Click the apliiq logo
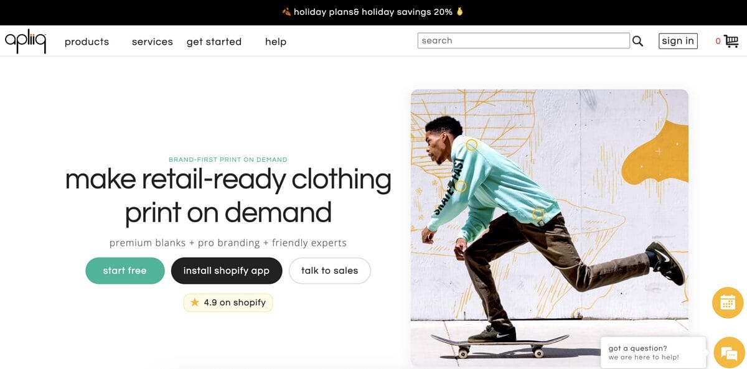 click(x=25, y=40)
